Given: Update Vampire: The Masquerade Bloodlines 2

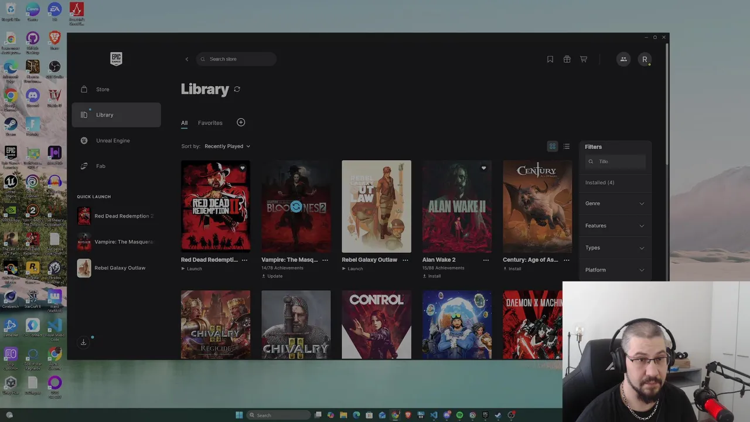Looking at the screenshot, I should (x=272, y=276).
